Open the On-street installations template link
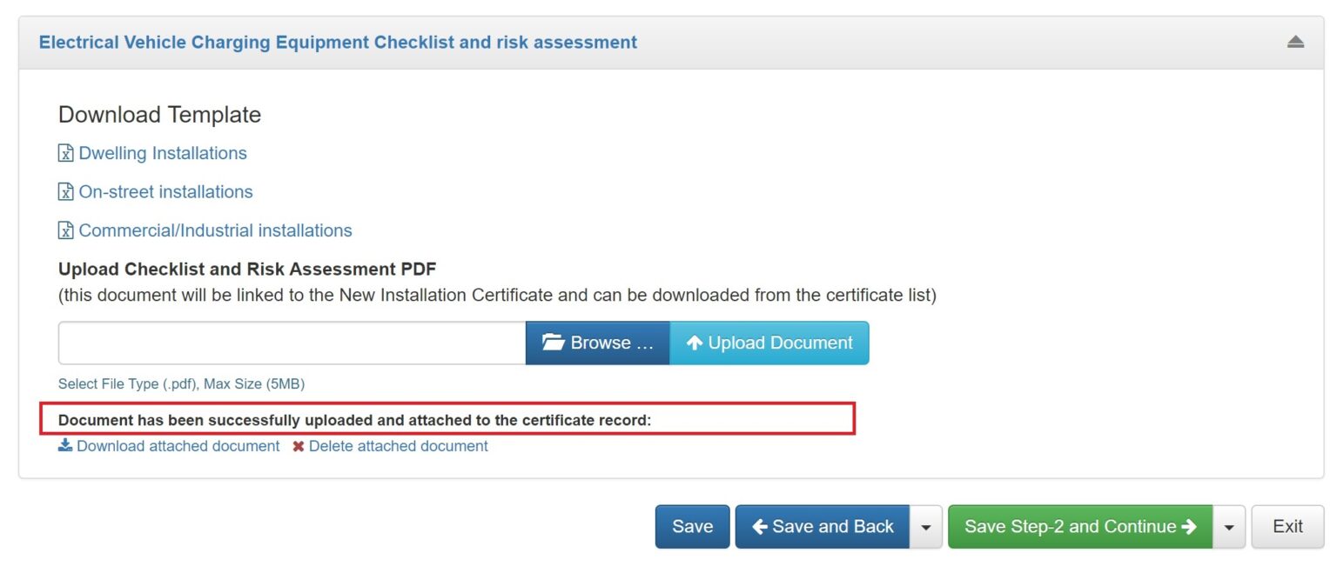1337x566 pixels. [165, 191]
